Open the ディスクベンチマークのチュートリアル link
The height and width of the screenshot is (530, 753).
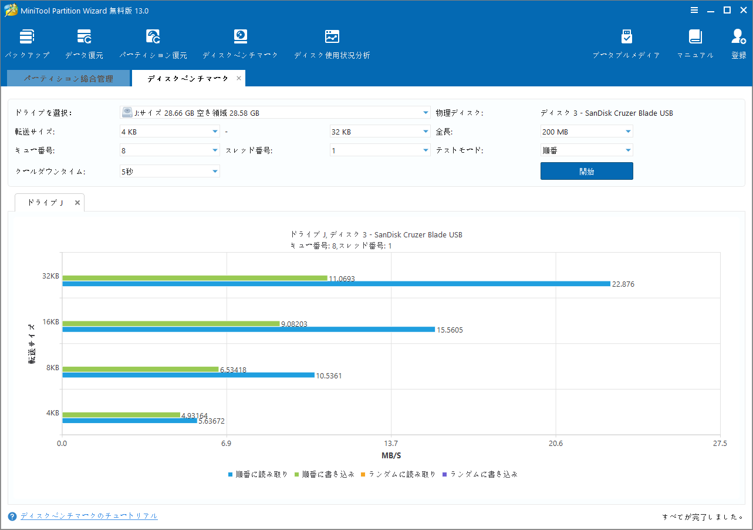click(x=88, y=516)
